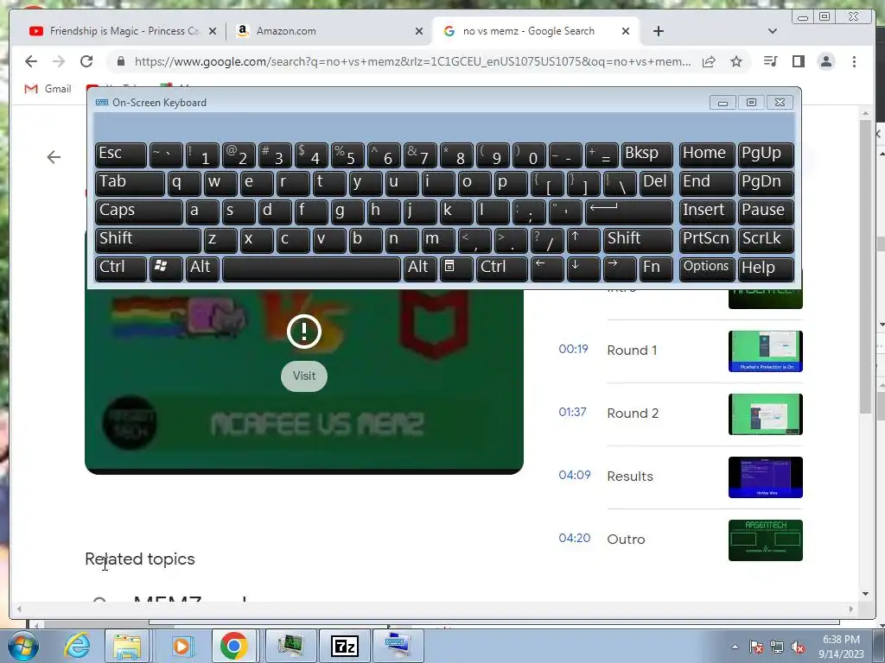The height and width of the screenshot is (663, 885).
Task: Open the Round 1 chapter thumbnail
Action: pos(766,351)
